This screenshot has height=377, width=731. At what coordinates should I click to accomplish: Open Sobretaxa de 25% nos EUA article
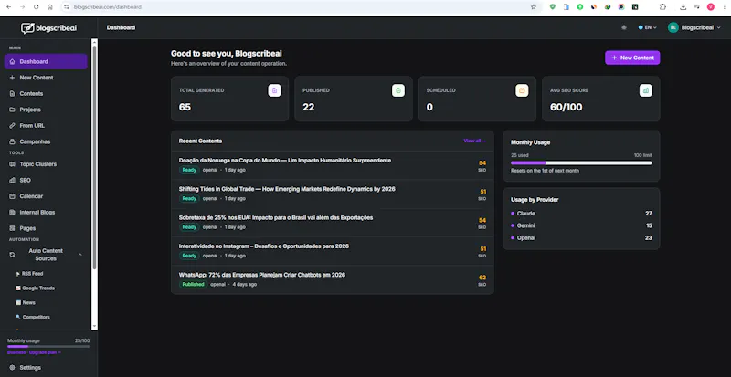pos(276,217)
